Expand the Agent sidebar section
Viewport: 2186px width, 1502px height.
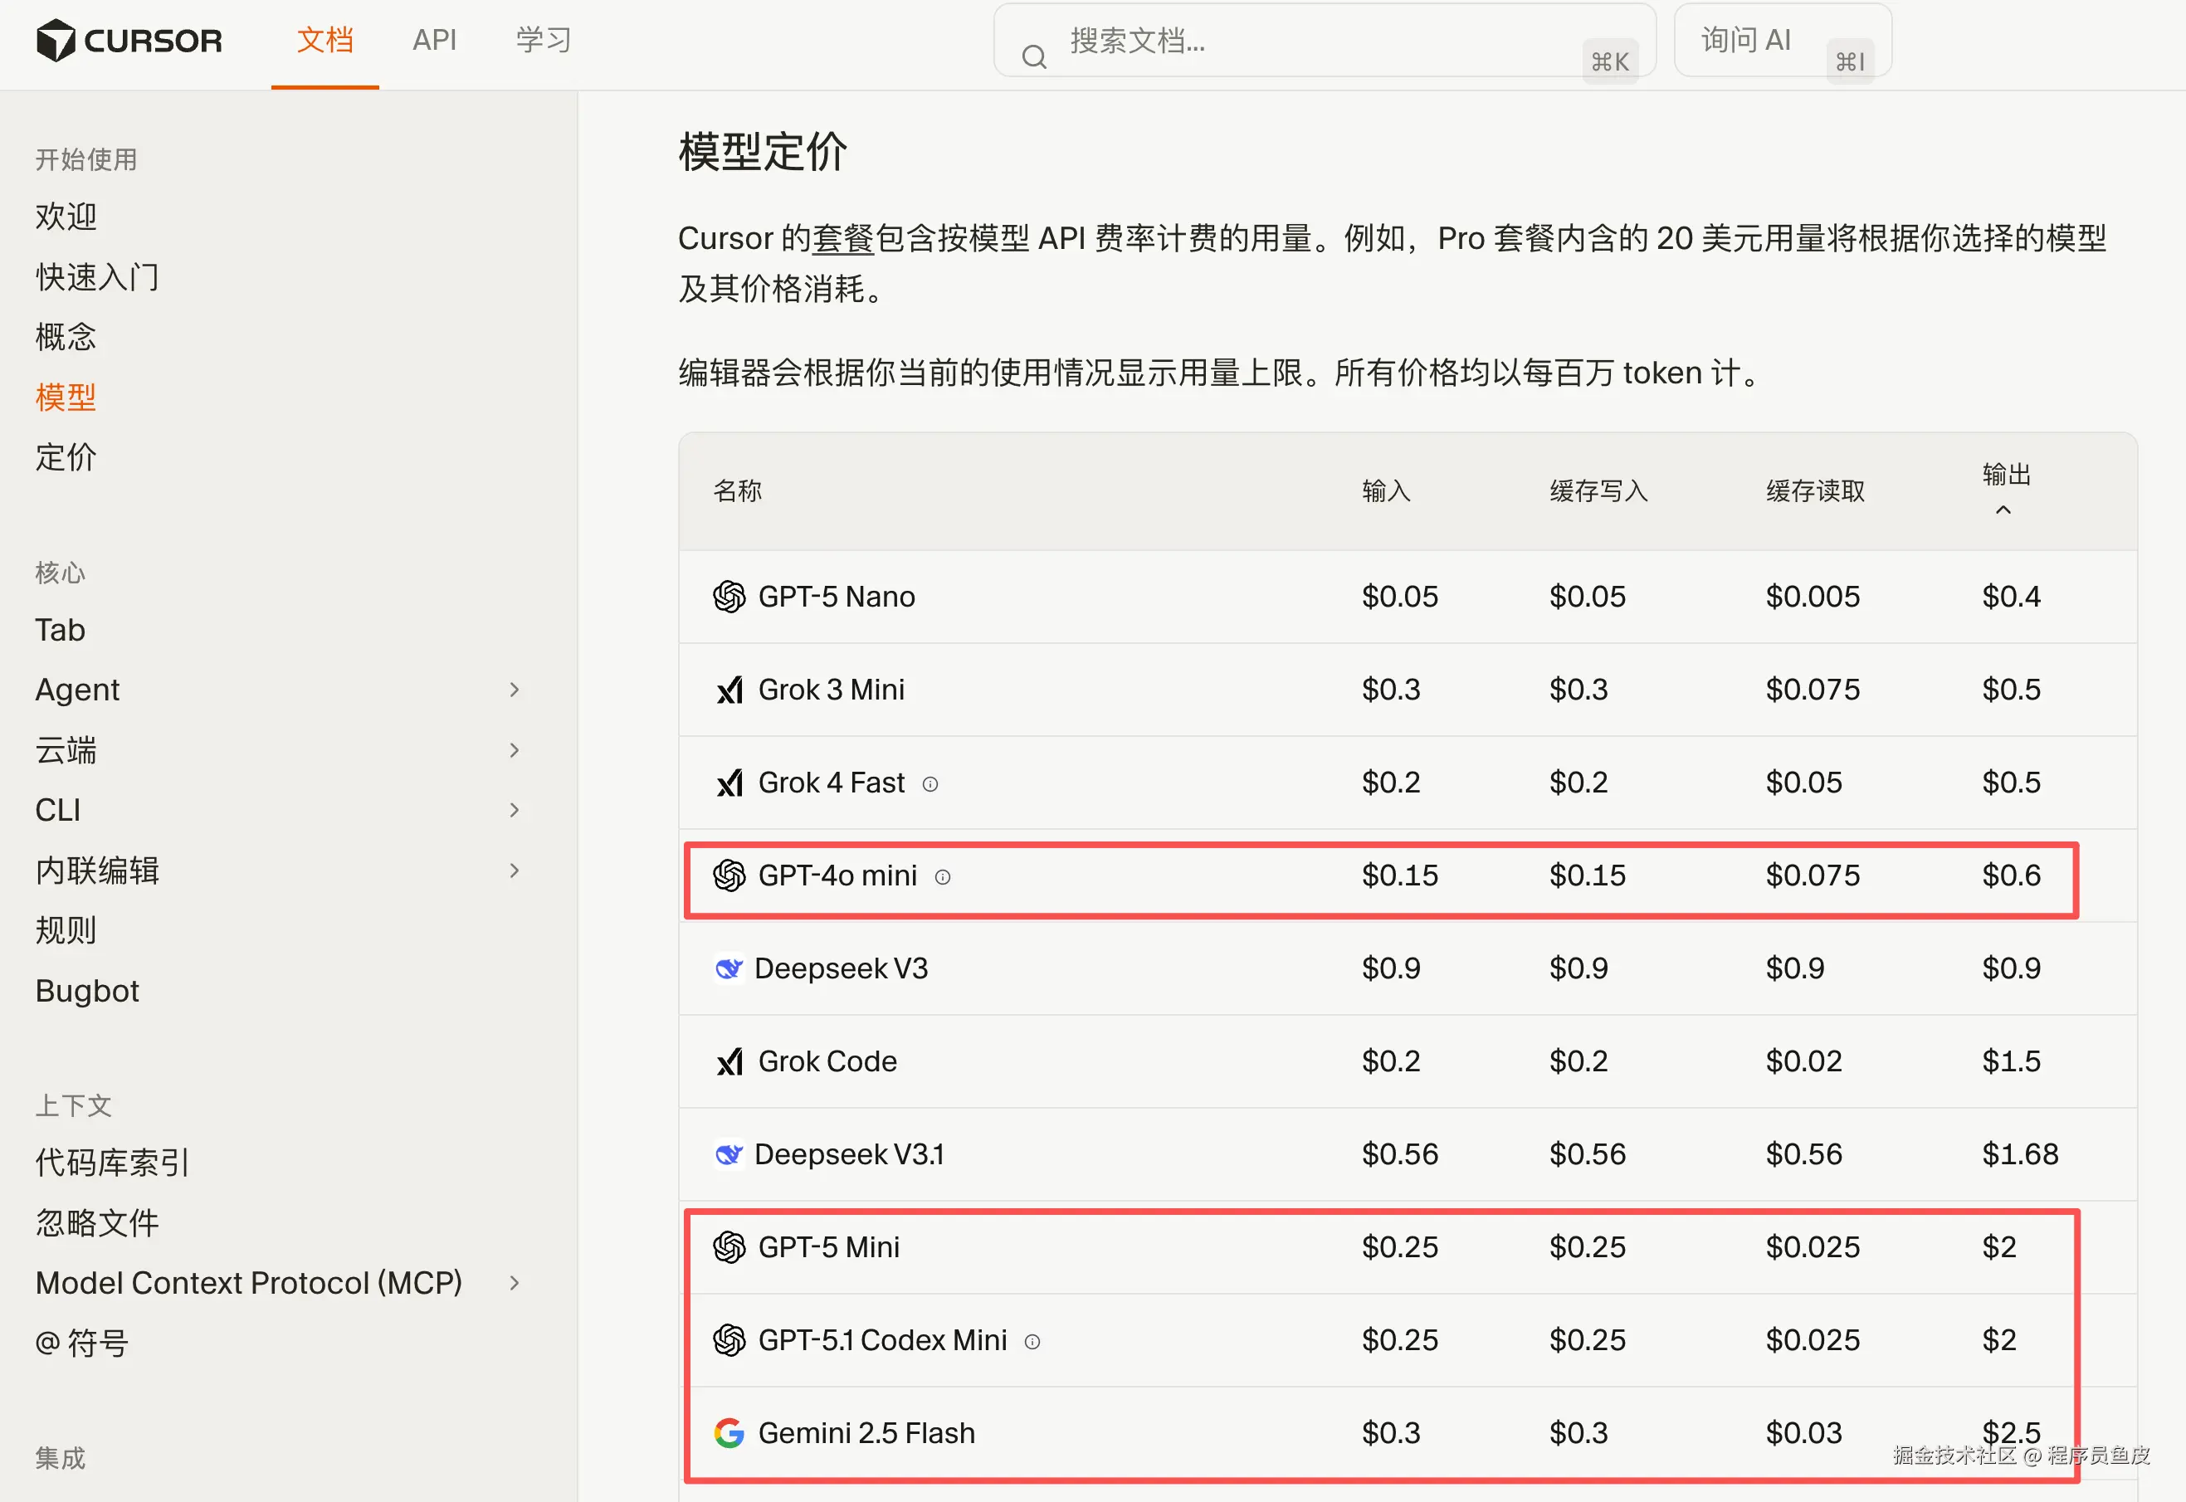(514, 690)
